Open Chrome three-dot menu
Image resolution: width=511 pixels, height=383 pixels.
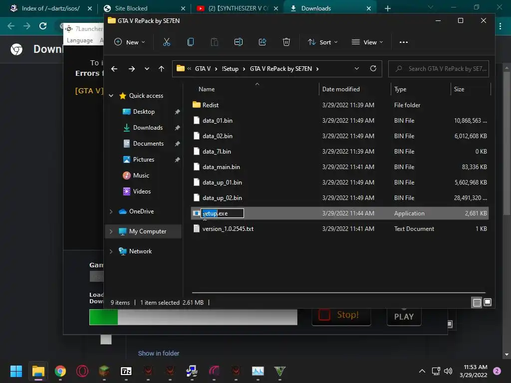[500, 26]
